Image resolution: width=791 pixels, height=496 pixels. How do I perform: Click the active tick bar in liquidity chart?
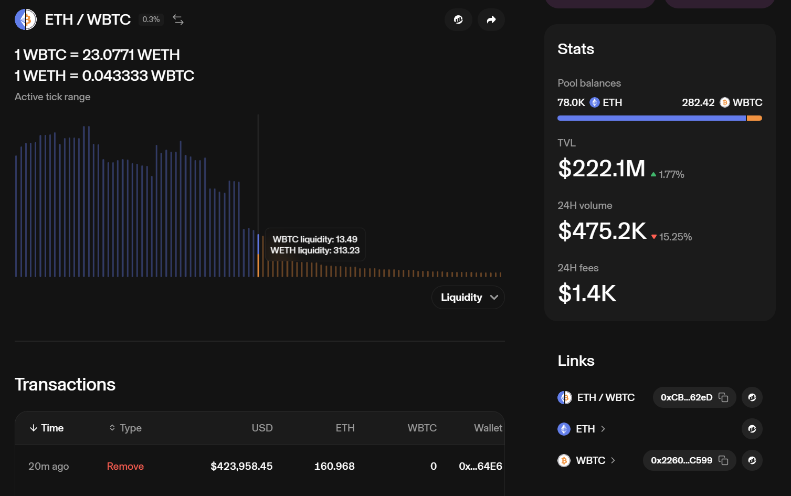pos(258,255)
